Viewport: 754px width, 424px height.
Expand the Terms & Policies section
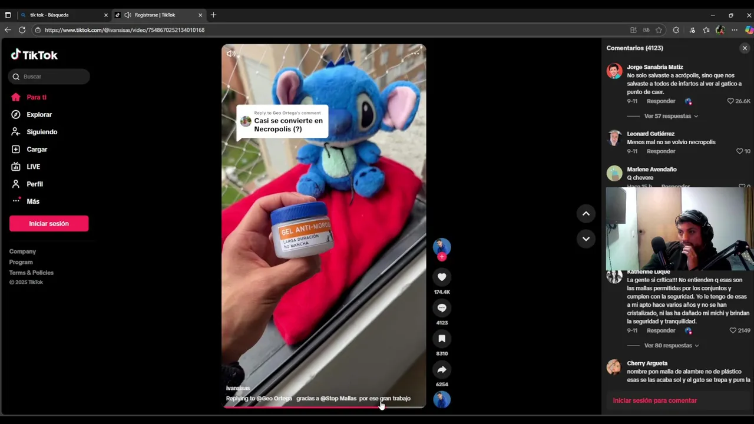pyautogui.click(x=31, y=273)
